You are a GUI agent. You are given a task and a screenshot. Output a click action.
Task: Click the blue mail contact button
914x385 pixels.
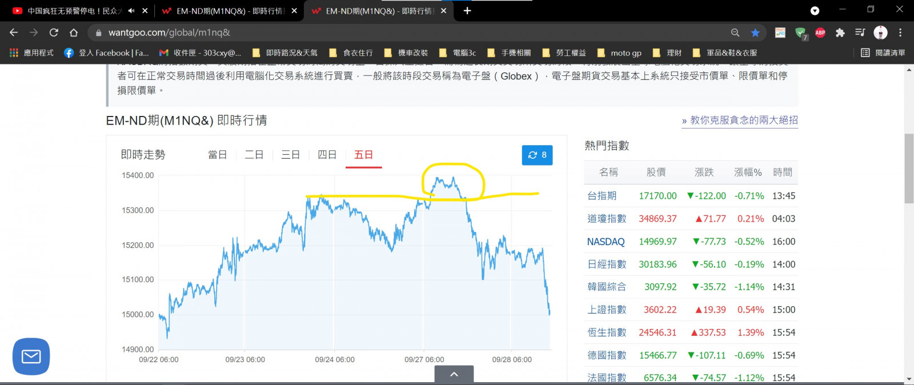coord(31,356)
